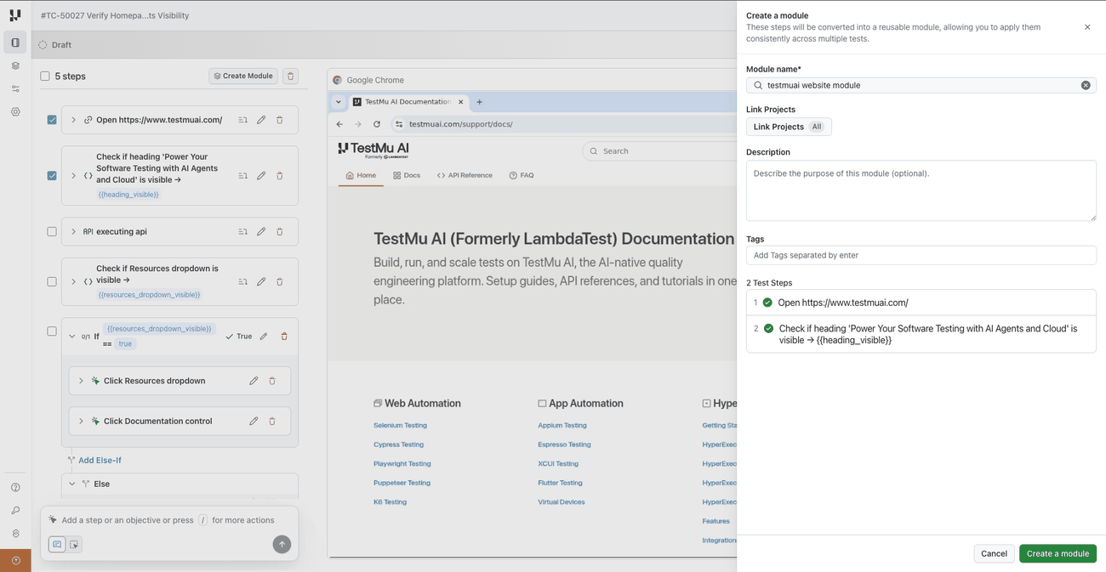
Task: Edit the 'executing api' step
Action: 261,231
